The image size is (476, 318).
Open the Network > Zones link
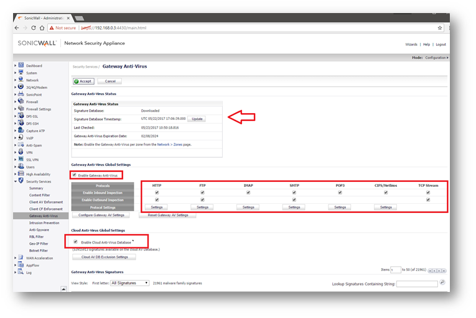pos(170,145)
